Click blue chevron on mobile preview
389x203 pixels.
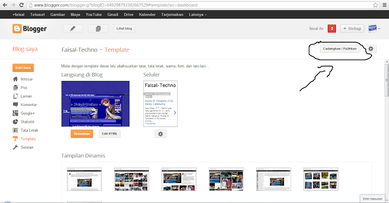coord(175,113)
